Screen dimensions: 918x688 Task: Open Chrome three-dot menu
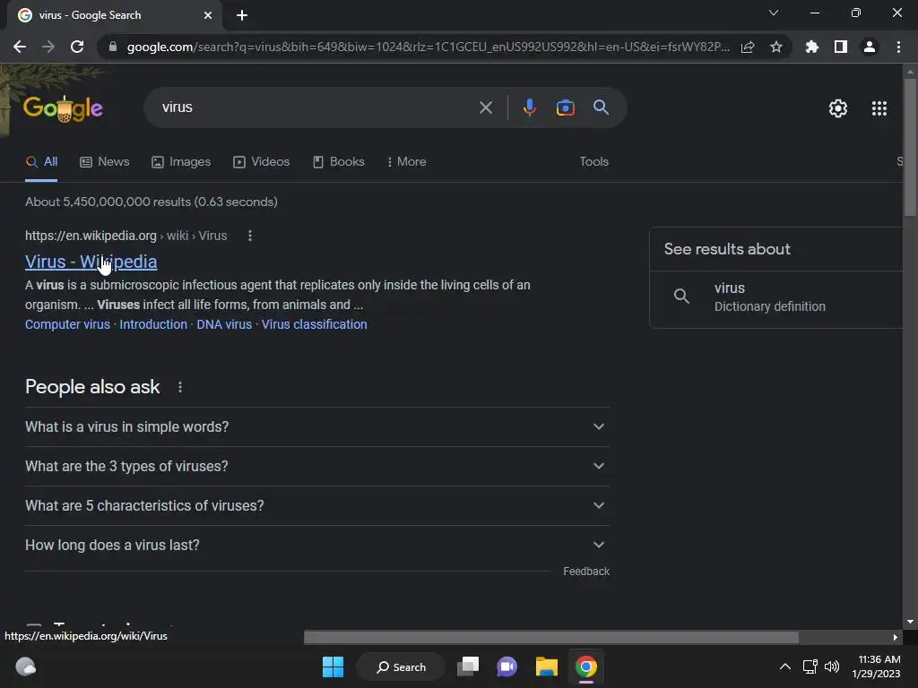click(898, 47)
